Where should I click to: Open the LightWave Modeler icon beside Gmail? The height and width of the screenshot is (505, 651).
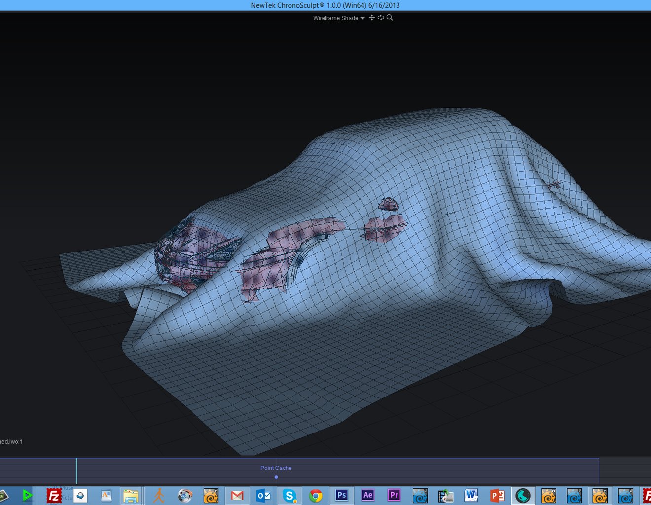(211, 495)
